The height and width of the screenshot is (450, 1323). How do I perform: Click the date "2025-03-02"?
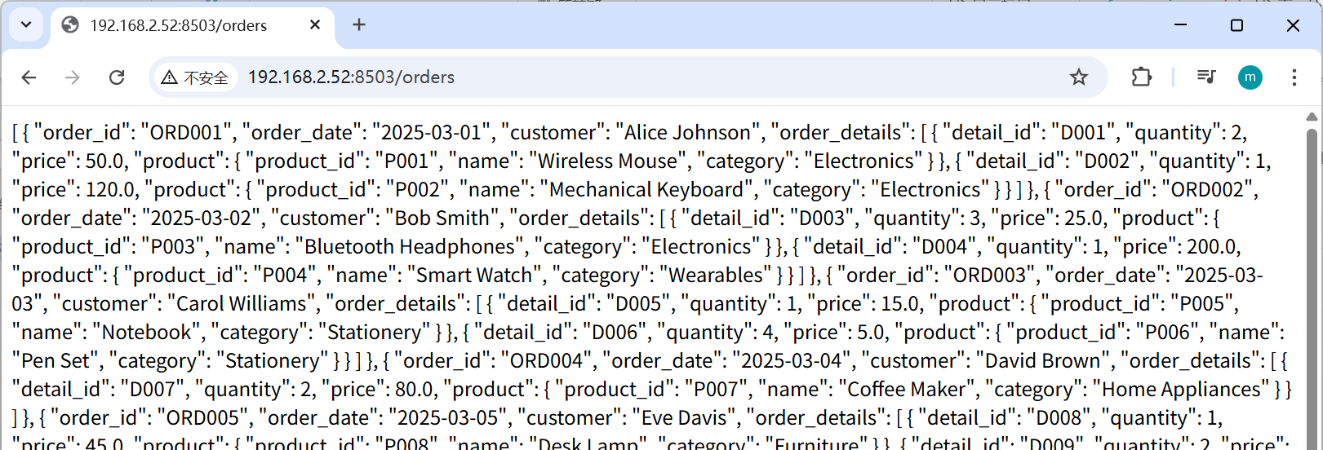point(201,218)
